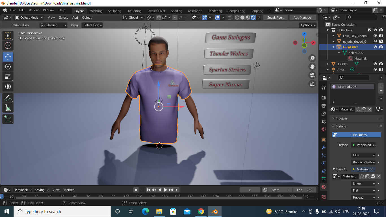This screenshot has width=386, height=217.
Task: Hide Low_Poly_Charac object with eye icon
Action: [375, 36]
